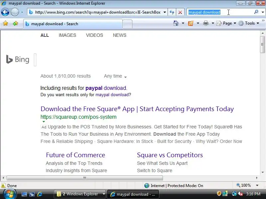The height and width of the screenshot is (199, 266).
Task: Open search provider options dropdown
Action: coord(263,12)
